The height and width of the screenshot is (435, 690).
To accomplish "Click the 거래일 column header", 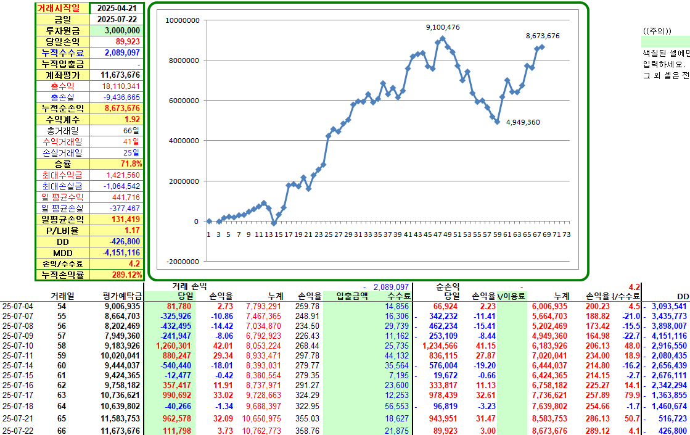I will [x=62, y=296].
